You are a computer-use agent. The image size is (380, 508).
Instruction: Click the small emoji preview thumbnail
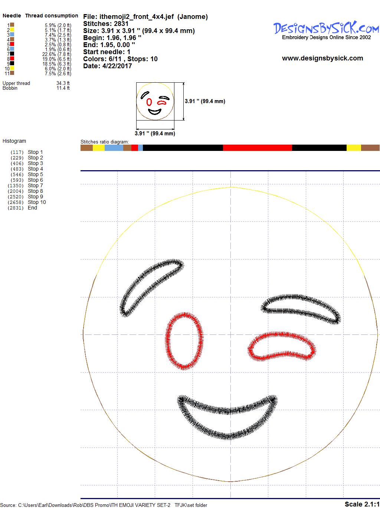click(x=155, y=102)
